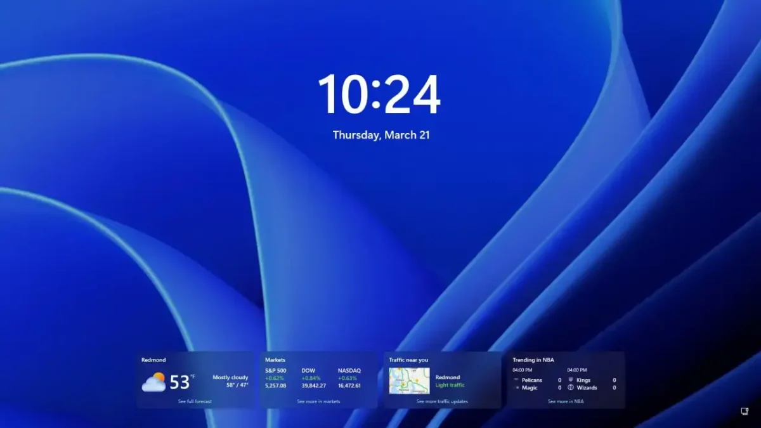Click the Kings team logo icon

pyautogui.click(x=571, y=380)
